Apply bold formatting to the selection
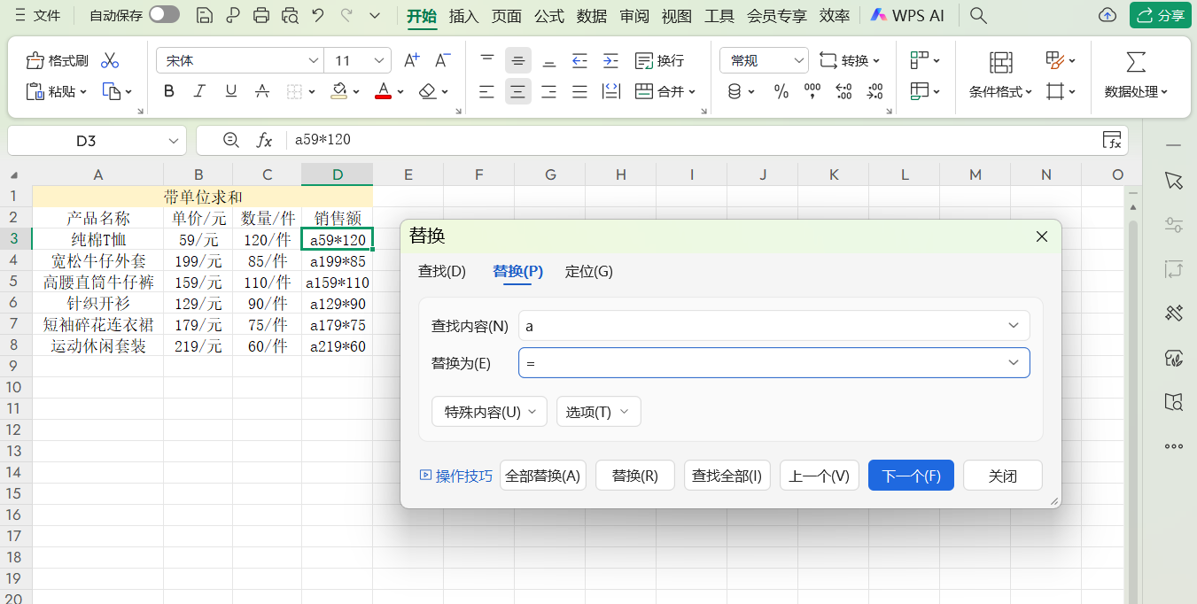This screenshot has height=604, width=1197. tap(168, 91)
